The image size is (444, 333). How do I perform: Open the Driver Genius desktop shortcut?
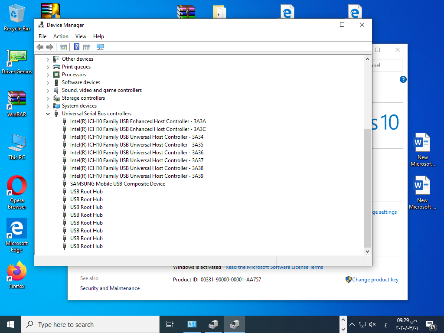pyautogui.click(x=17, y=62)
